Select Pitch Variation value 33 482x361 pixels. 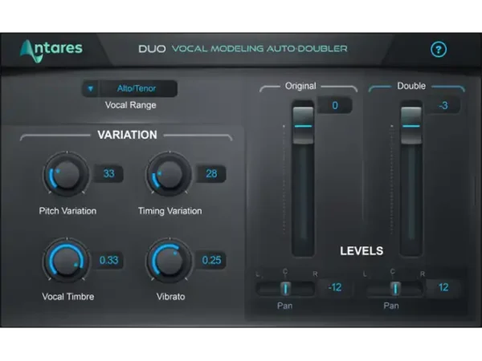coord(108,174)
